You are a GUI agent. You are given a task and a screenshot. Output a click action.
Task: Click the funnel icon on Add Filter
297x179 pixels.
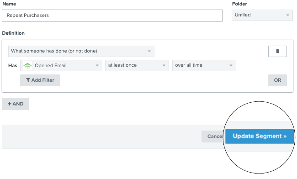(x=28, y=80)
